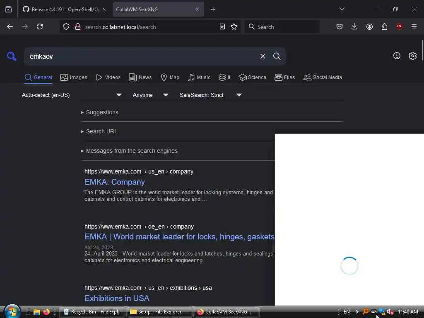
Task: Click the forward navigation arrow
Action: 25,26
